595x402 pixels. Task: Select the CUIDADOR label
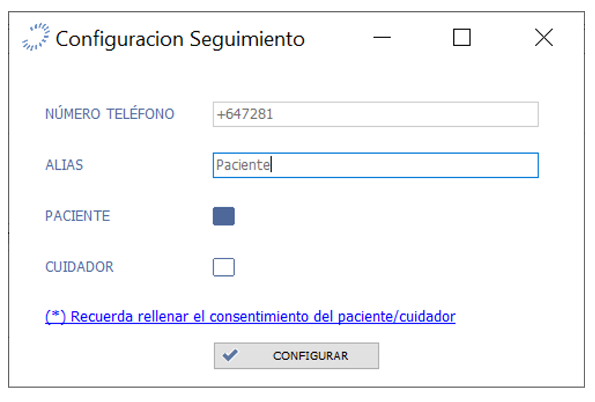79,267
